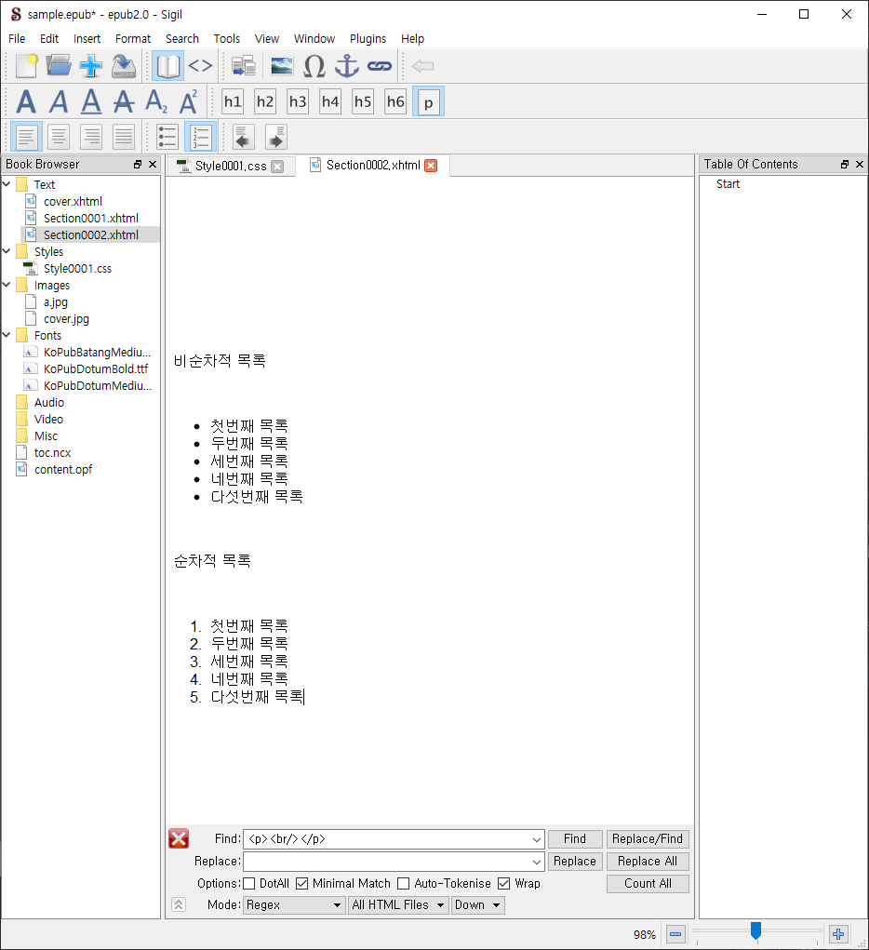Switch to Style0001.css tab

click(231, 166)
